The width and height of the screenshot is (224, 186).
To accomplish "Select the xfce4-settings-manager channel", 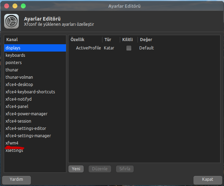I will pos(35,135).
